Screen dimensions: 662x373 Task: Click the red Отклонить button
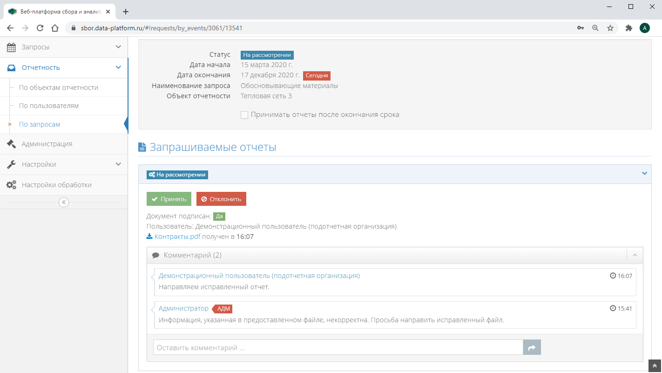pyautogui.click(x=221, y=199)
